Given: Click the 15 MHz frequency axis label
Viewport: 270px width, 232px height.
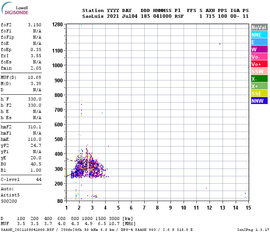Looking at the screenshot, I should pos(248,208).
